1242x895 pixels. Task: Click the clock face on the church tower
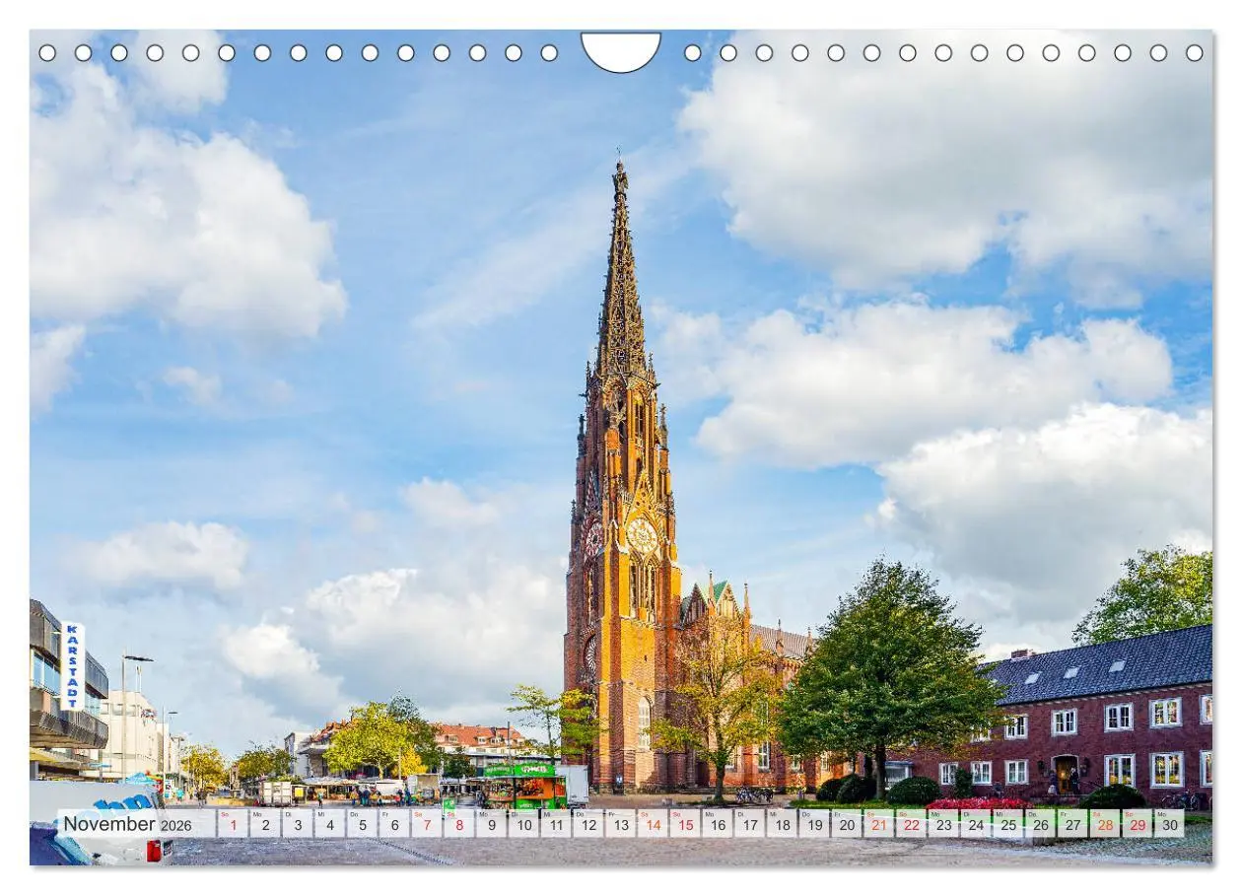click(642, 536)
